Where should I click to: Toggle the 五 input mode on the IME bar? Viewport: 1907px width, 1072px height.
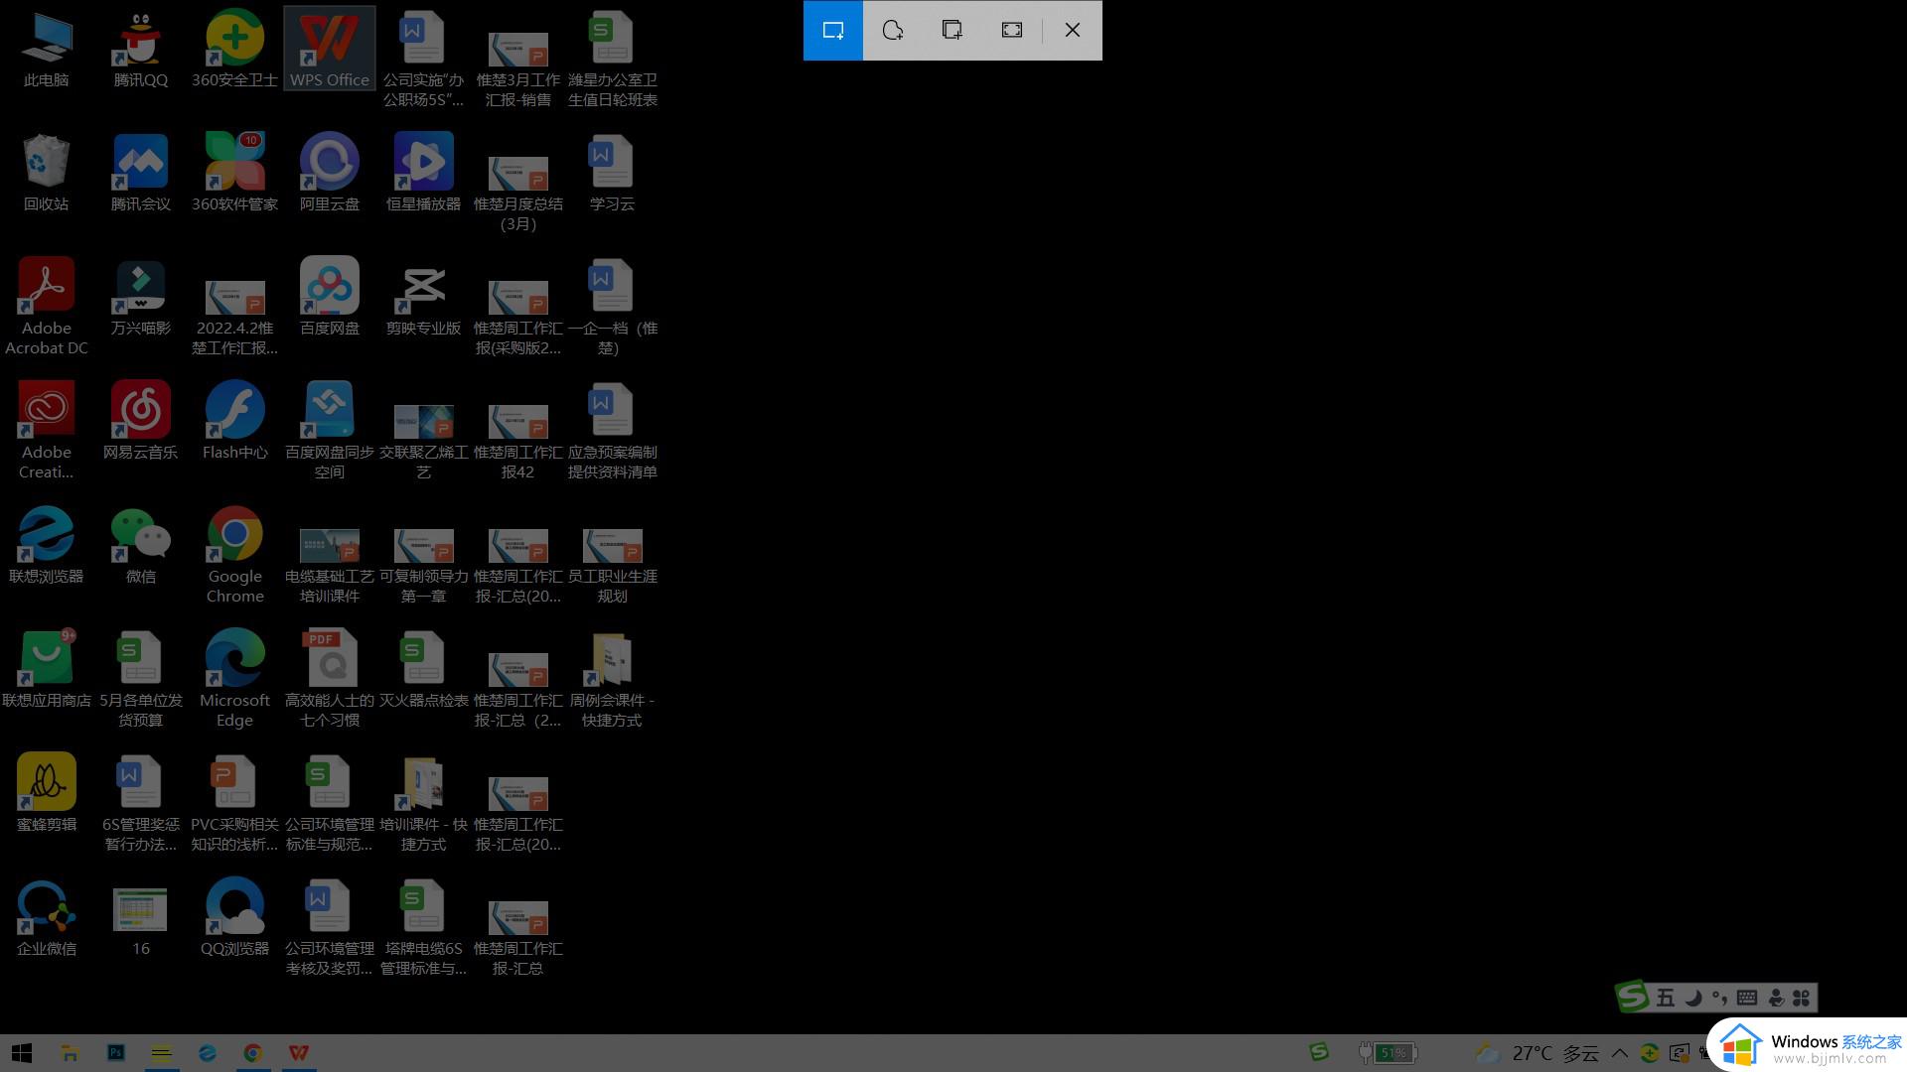pyautogui.click(x=1666, y=998)
